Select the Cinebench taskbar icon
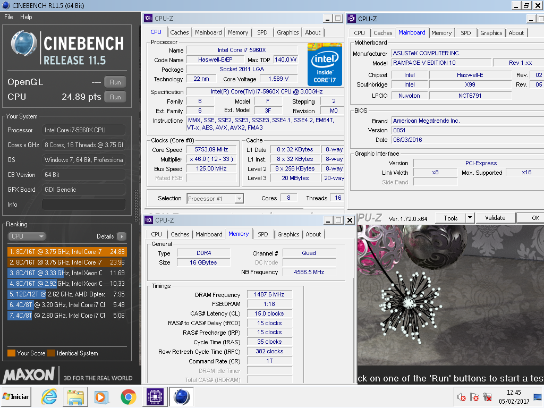544x408 pixels. pos(181,396)
